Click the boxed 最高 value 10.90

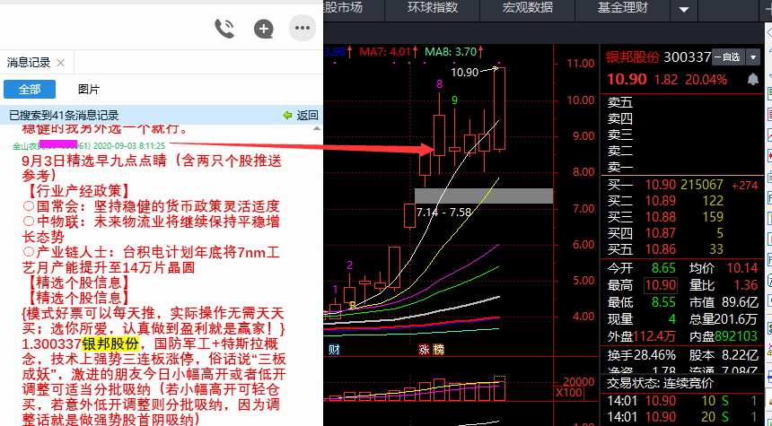pos(662,285)
